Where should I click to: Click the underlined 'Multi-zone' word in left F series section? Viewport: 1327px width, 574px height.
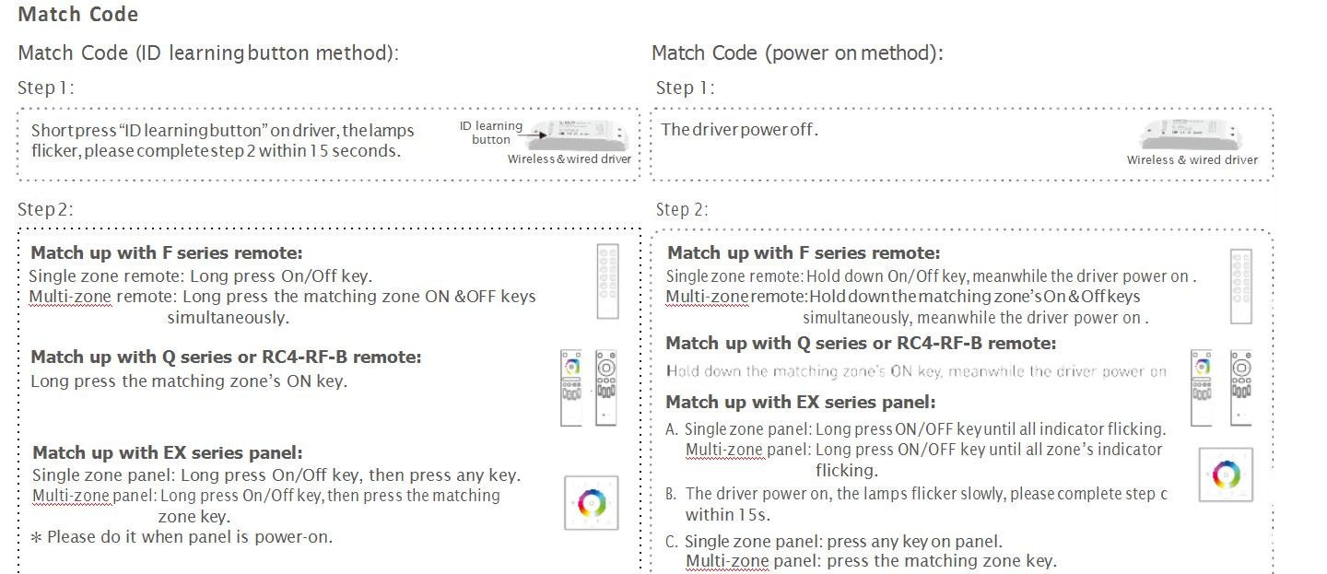pos(70,297)
